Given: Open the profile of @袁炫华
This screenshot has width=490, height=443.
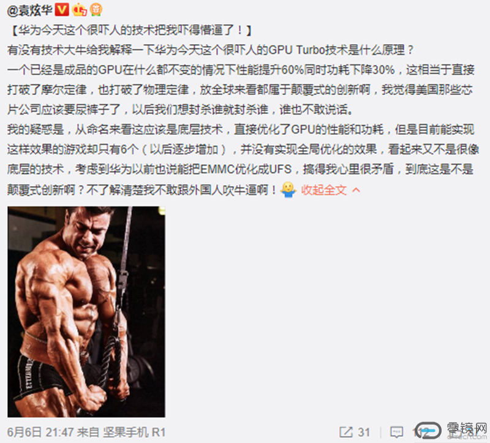Looking at the screenshot, I should pos(29,10).
